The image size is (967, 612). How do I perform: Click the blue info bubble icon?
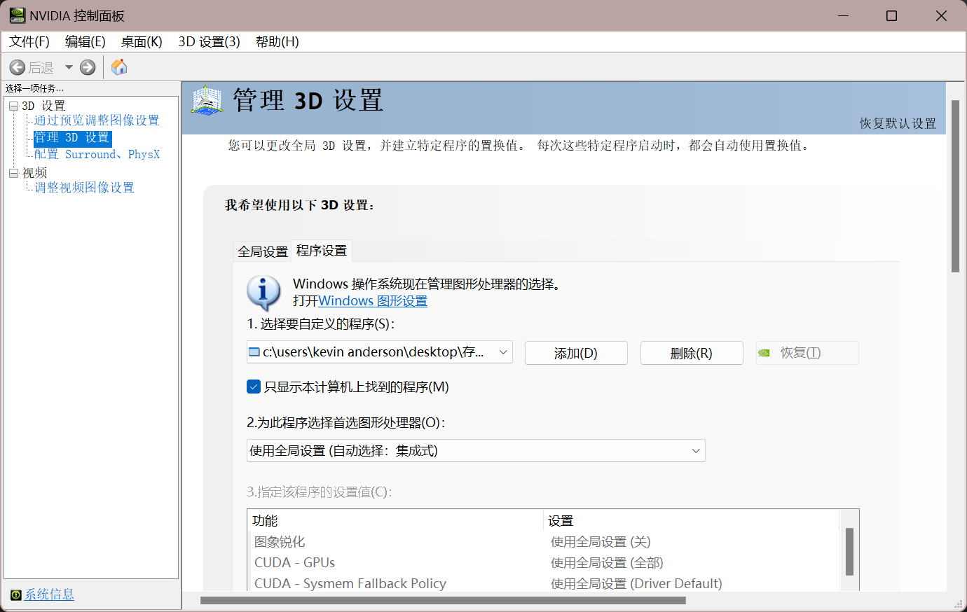(263, 293)
